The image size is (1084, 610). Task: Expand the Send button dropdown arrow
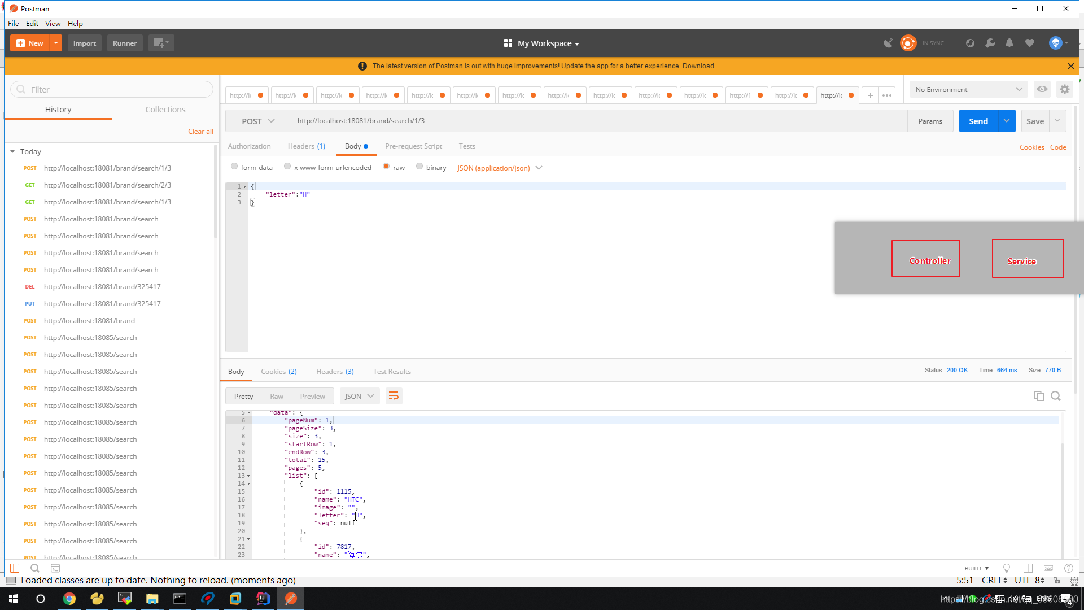[1007, 121]
